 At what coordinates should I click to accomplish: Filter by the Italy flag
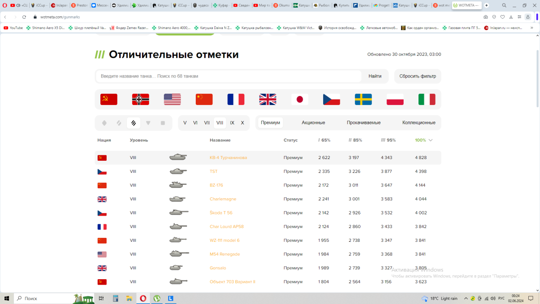(427, 99)
